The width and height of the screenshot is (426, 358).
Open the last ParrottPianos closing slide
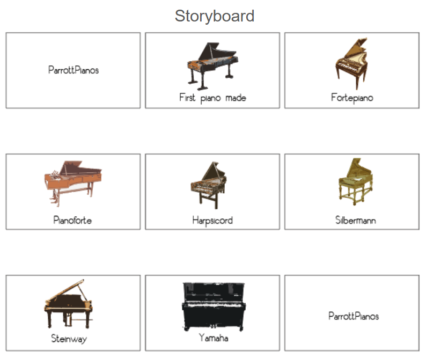click(352, 313)
